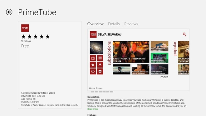
Task: Click the Home Screen caption
Action: click(x=96, y=88)
